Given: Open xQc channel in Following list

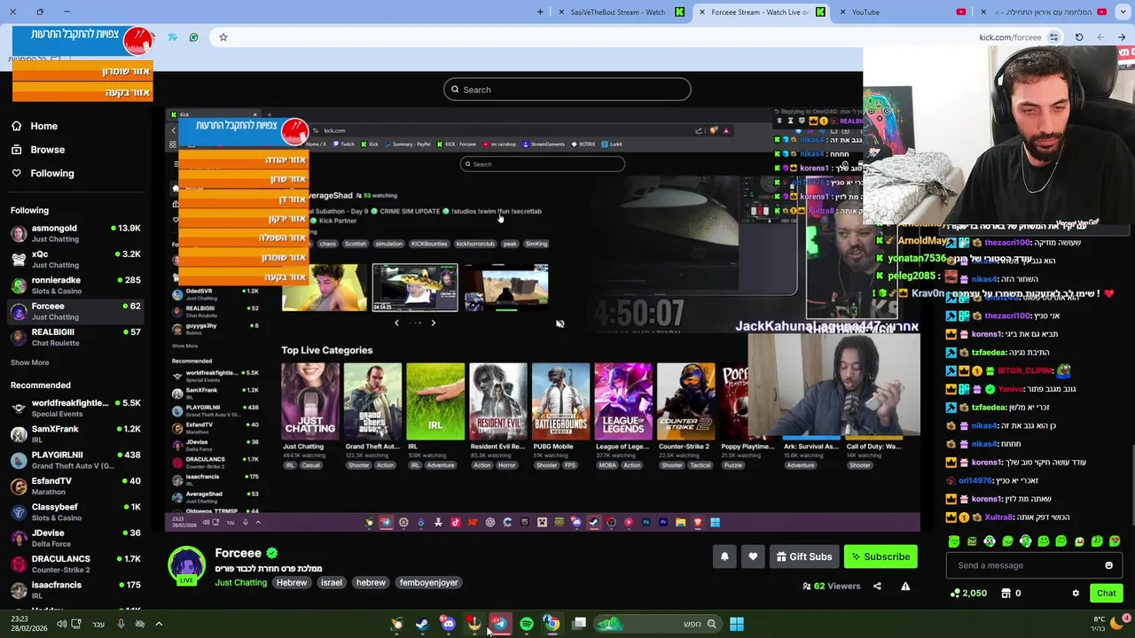Looking at the screenshot, I should [x=75, y=259].
